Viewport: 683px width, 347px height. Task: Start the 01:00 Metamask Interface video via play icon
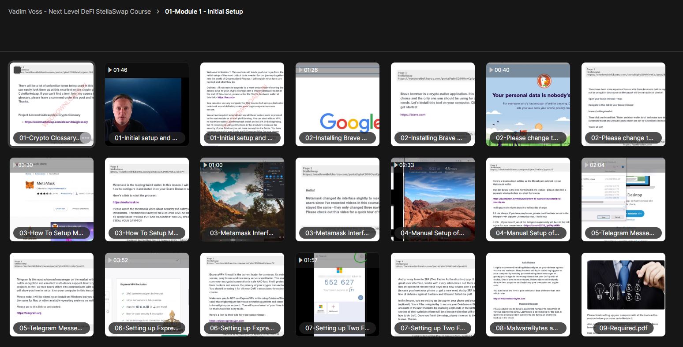pyautogui.click(x=205, y=165)
